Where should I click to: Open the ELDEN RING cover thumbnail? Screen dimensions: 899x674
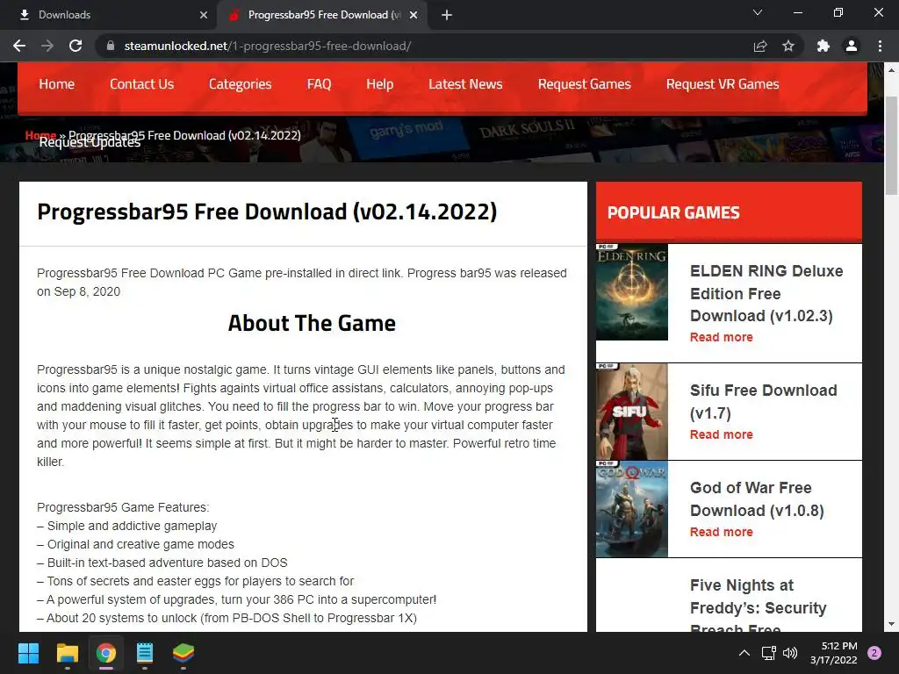[x=632, y=291]
